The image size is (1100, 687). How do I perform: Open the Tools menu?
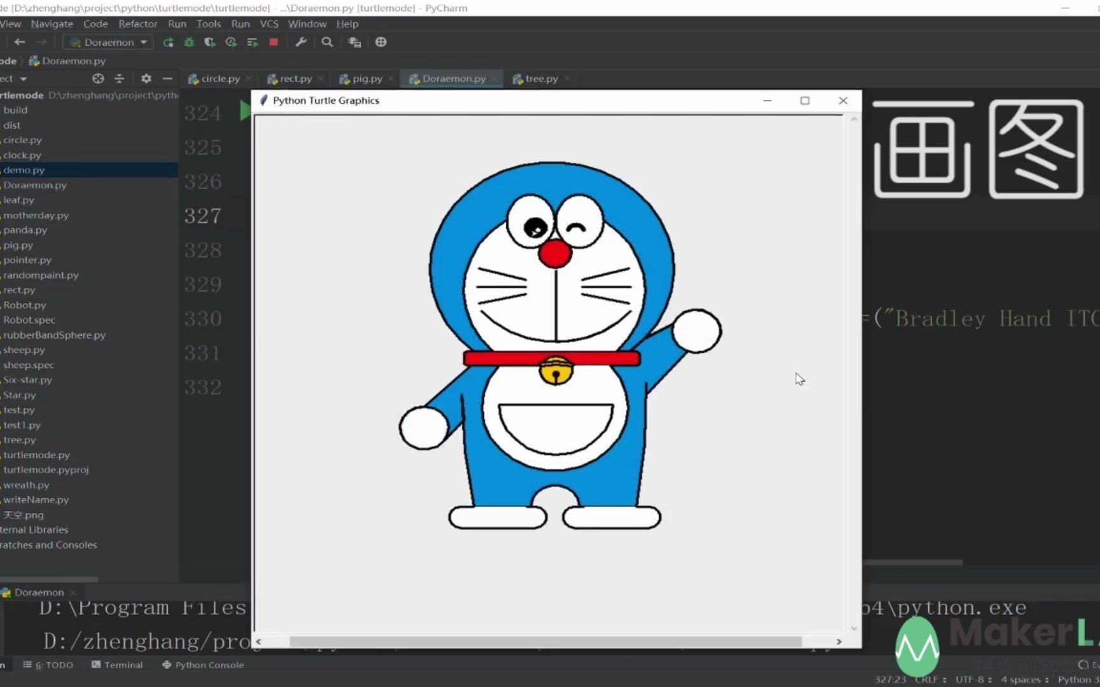[208, 24]
